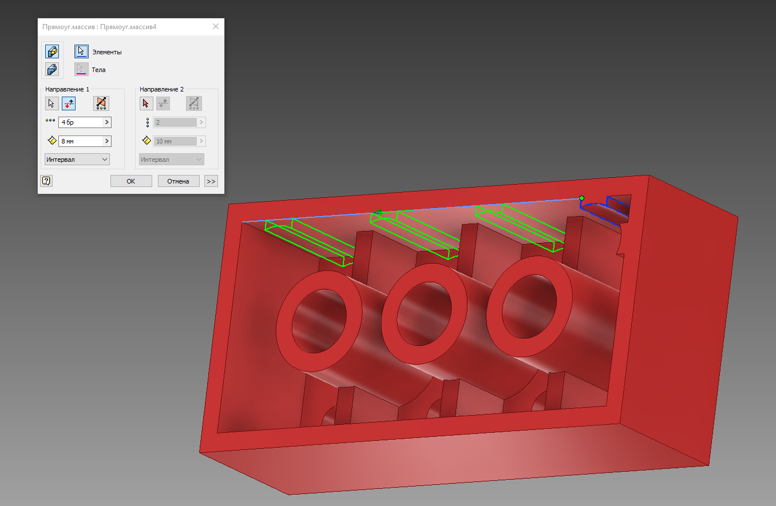Image resolution: width=776 pixels, height=506 pixels.
Task: Click the Направление 1 group label
Action: pos(68,89)
